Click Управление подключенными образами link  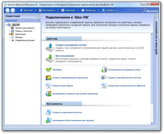tap(127, 86)
